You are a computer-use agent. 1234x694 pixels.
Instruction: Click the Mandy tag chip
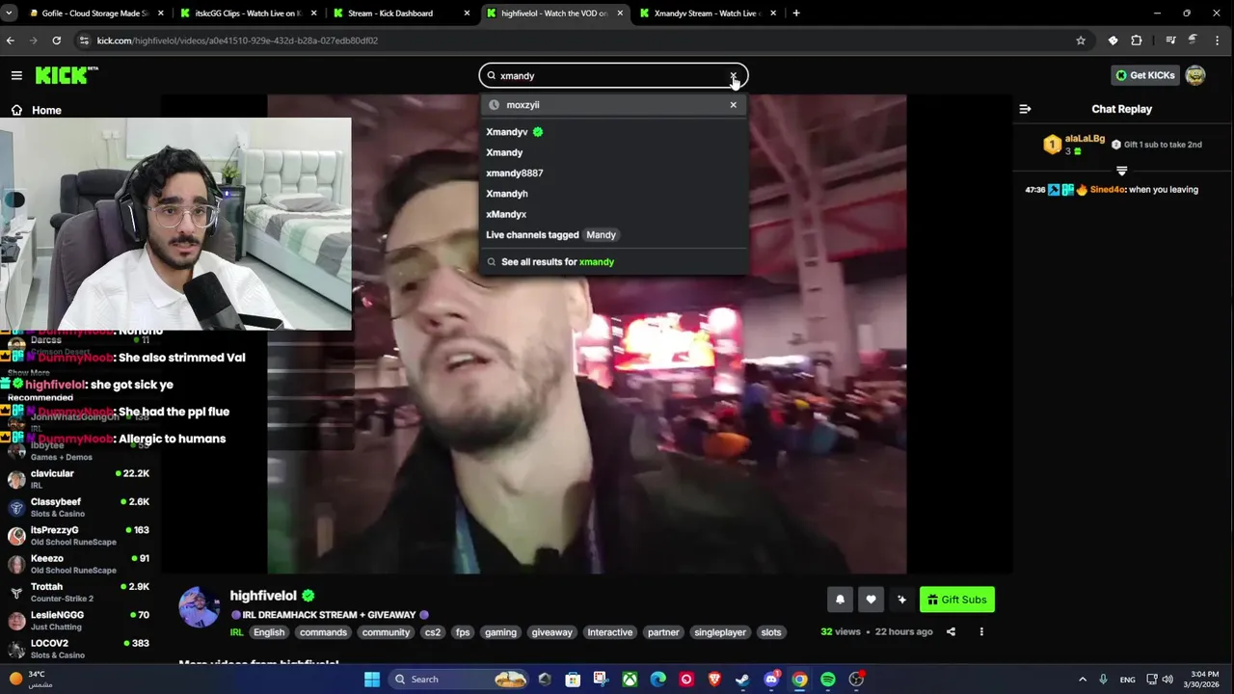pyautogui.click(x=601, y=235)
